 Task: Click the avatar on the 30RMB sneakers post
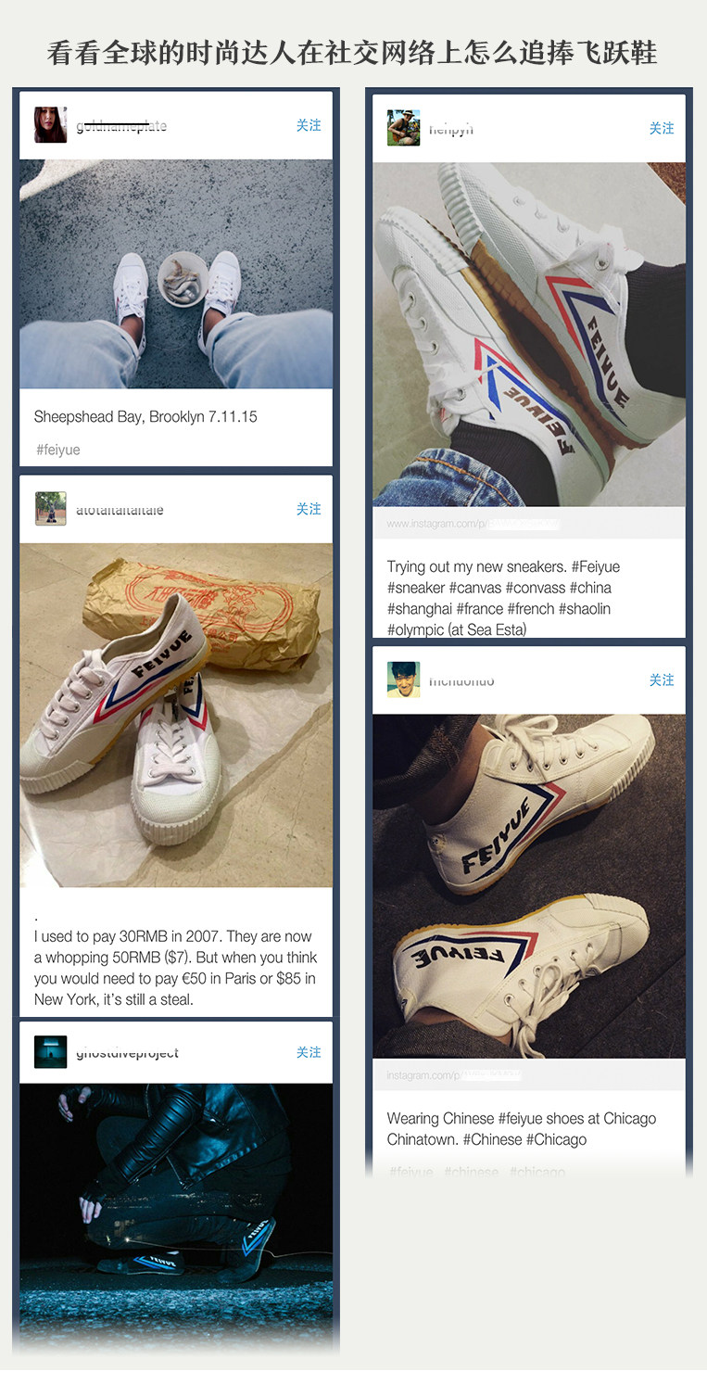[x=50, y=509]
